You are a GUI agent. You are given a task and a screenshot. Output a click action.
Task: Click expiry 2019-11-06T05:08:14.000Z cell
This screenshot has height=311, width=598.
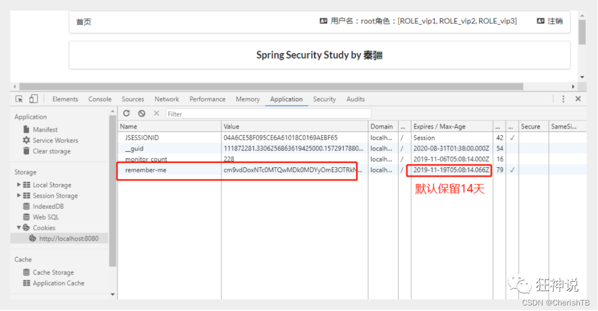click(451, 159)
